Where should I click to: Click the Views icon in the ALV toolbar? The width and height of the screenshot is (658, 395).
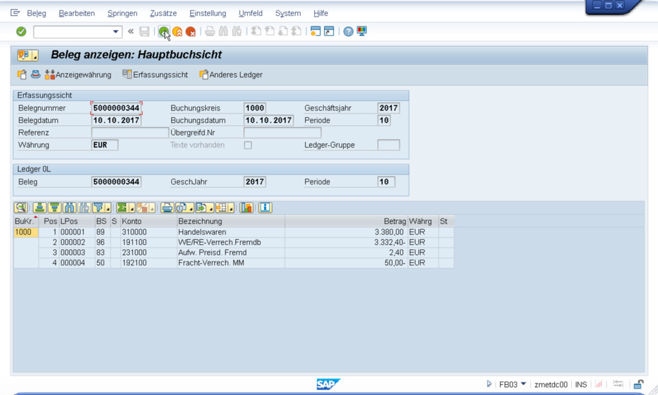point(181,207)
